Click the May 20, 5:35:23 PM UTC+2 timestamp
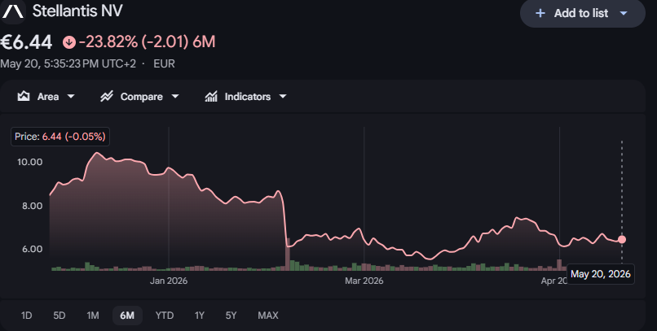 [68, 64]
